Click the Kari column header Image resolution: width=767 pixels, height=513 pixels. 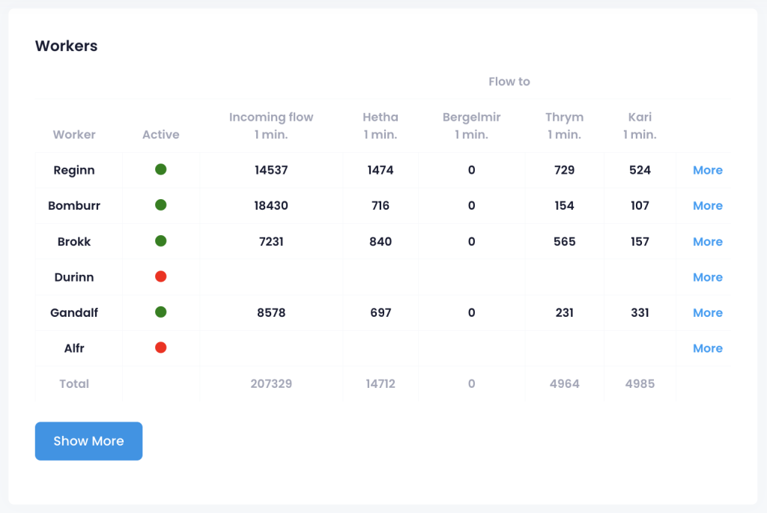(x=640, y=126)
